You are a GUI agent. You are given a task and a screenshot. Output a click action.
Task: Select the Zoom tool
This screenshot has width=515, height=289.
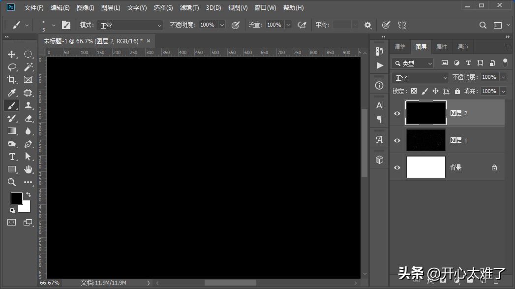[x=12, y=182]
